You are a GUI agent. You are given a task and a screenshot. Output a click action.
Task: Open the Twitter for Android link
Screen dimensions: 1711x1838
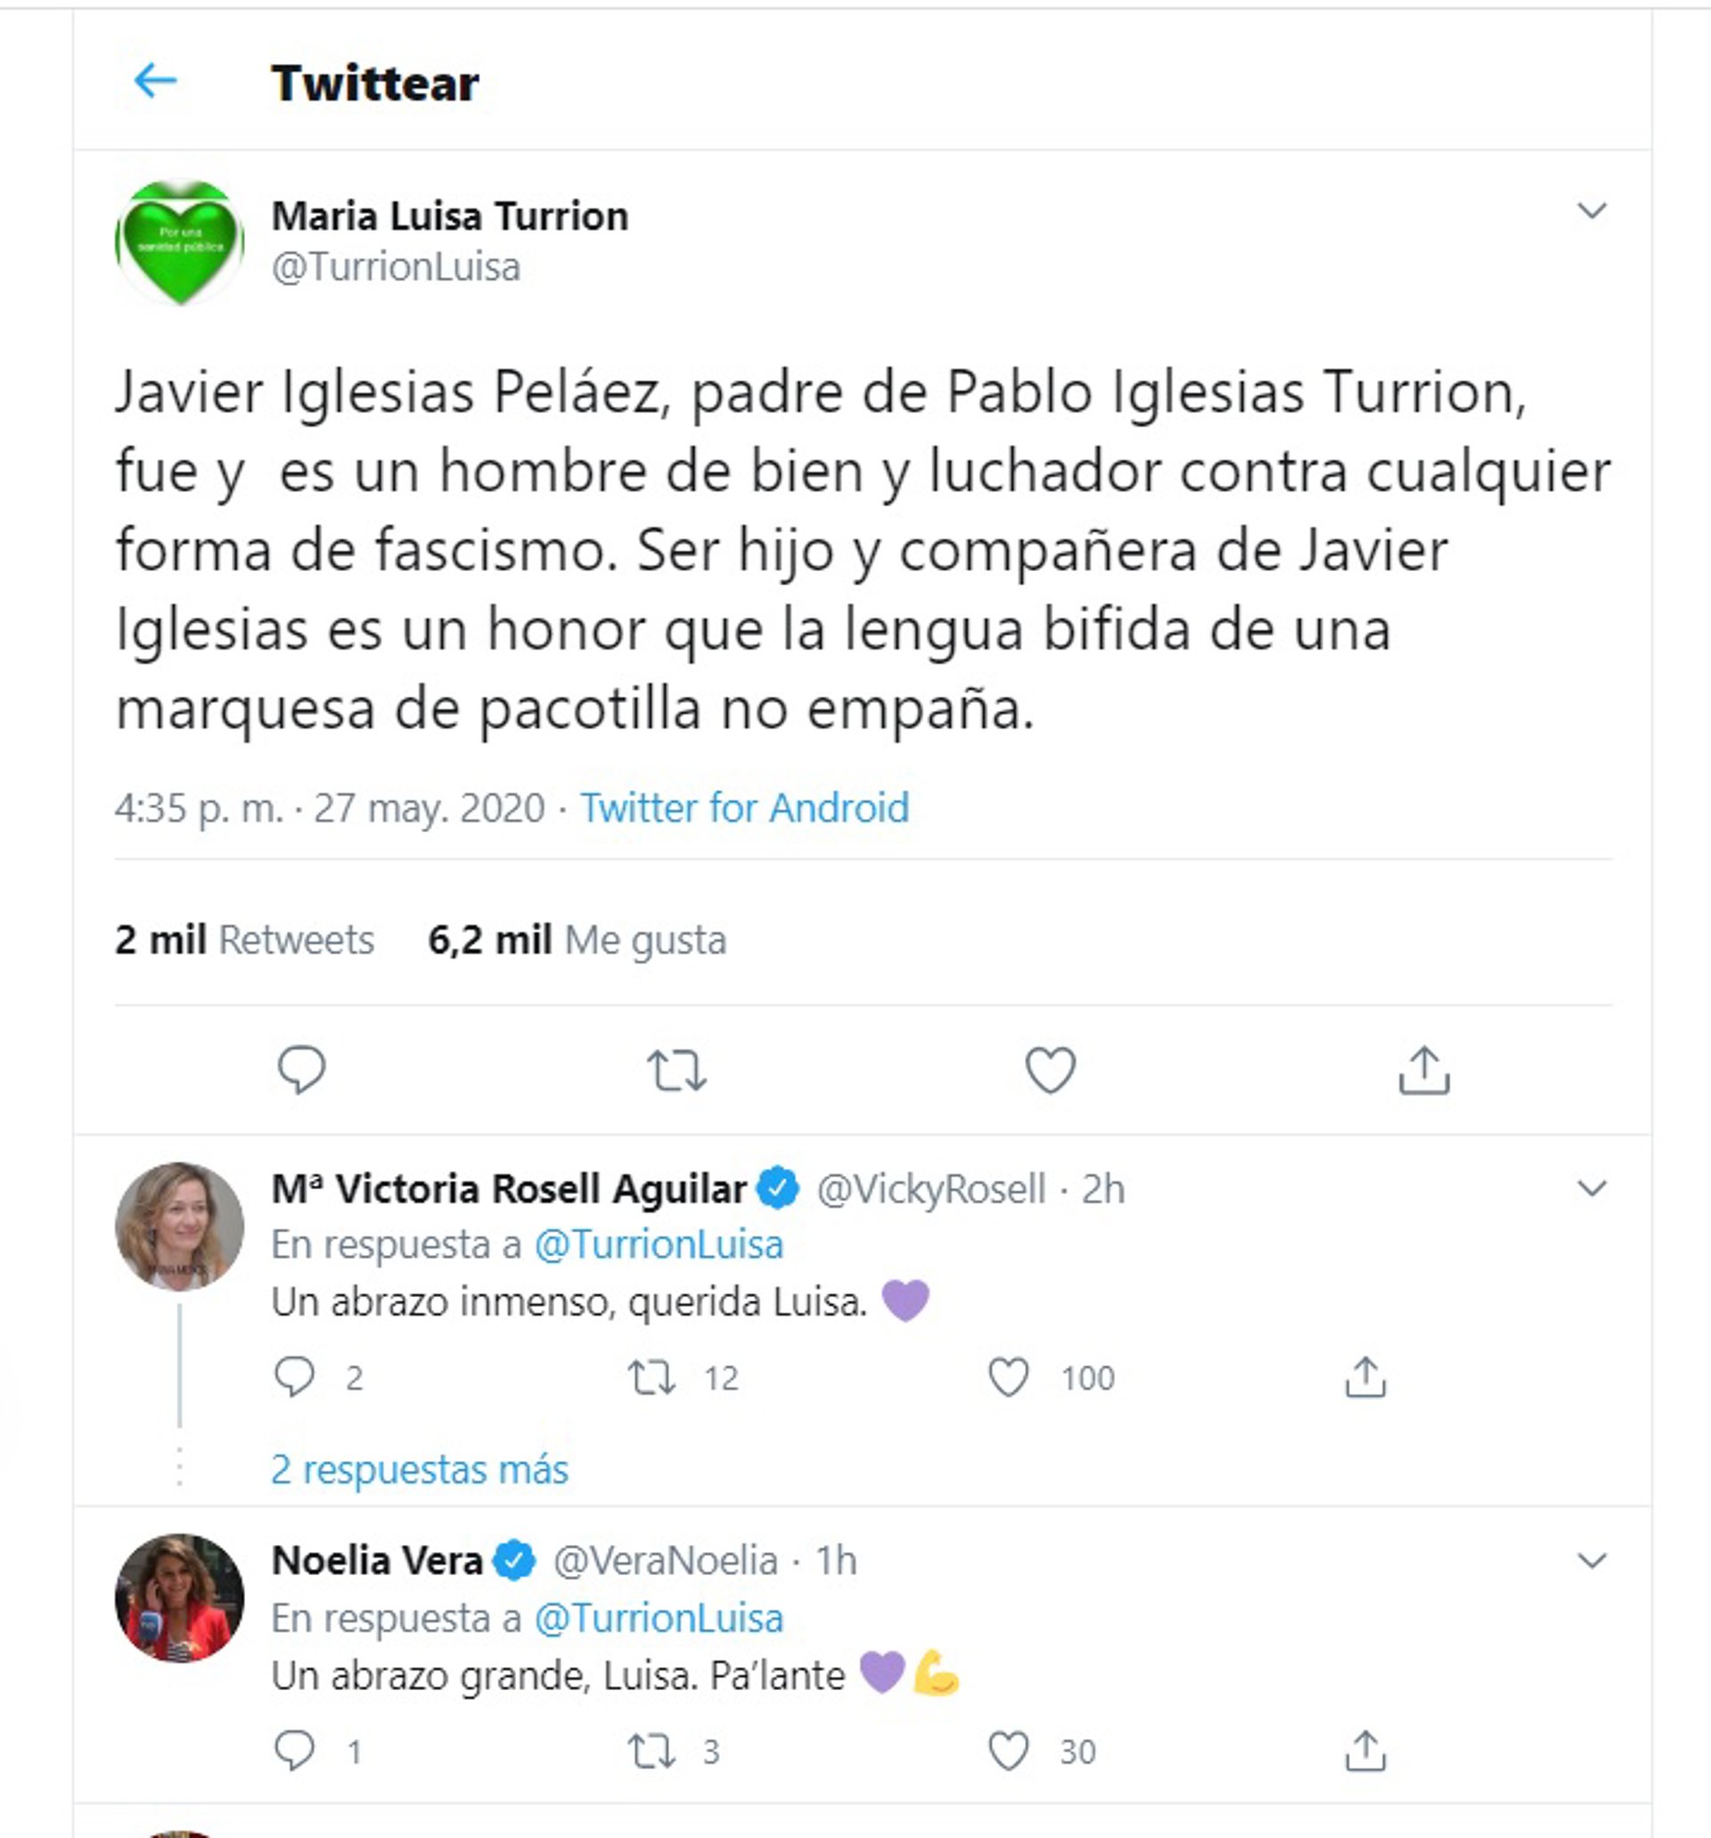pyautogui.click(x=743, y=808)
